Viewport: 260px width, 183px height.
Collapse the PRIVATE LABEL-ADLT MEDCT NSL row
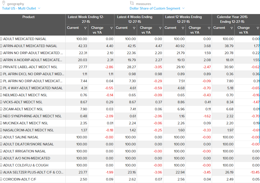pos(1,67)
